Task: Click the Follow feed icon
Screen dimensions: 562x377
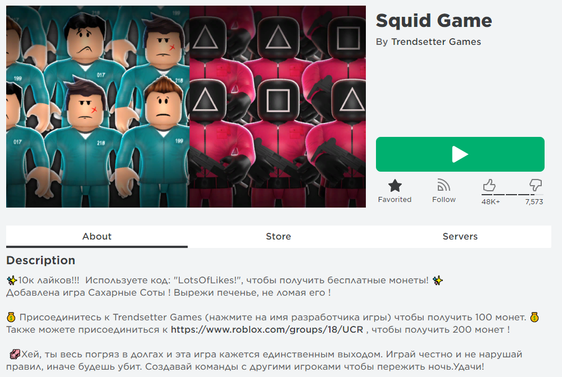Action: [x=444, y=185]
